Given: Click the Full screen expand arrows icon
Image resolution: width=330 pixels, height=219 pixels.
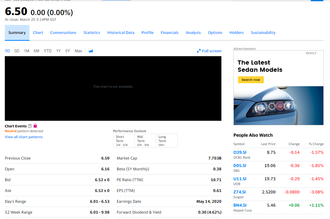Looking at the screenshot, I should pos(199,51).
